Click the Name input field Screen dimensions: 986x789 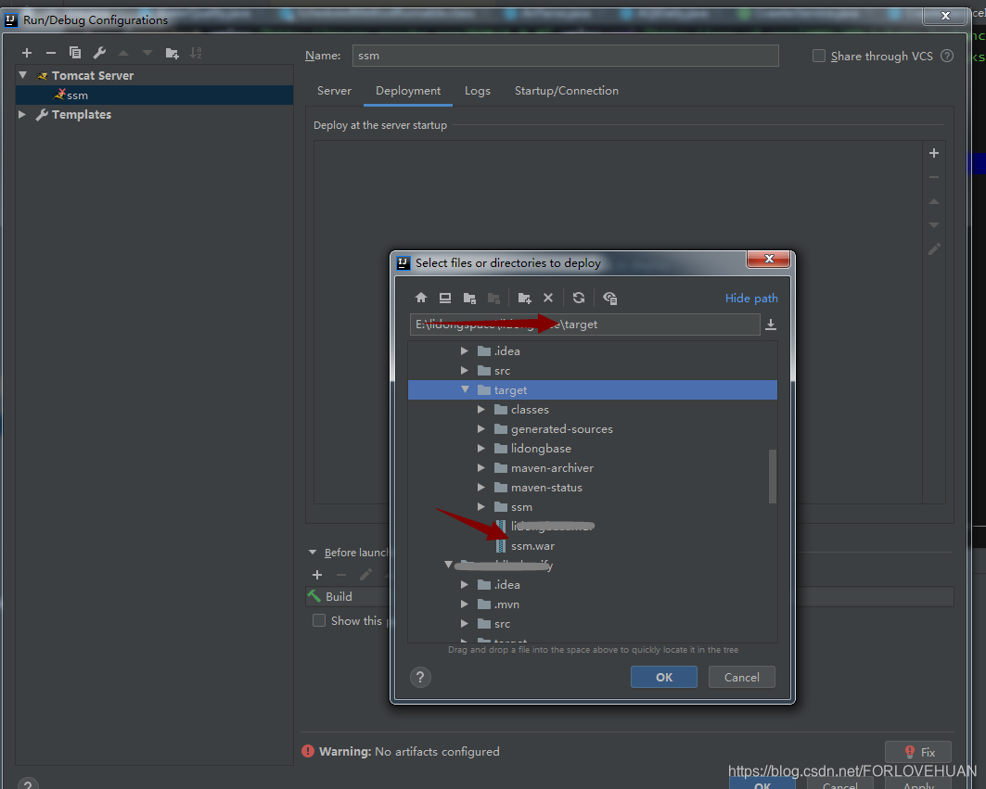pos(565,56)
